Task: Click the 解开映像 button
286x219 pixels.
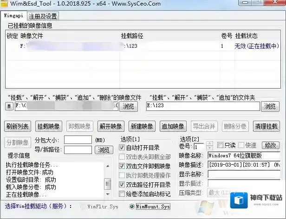Action: pos(110,126)
